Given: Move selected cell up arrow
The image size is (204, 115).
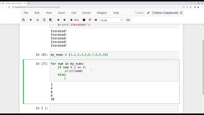Looking at the screenshot, I should tap(58, 20).
